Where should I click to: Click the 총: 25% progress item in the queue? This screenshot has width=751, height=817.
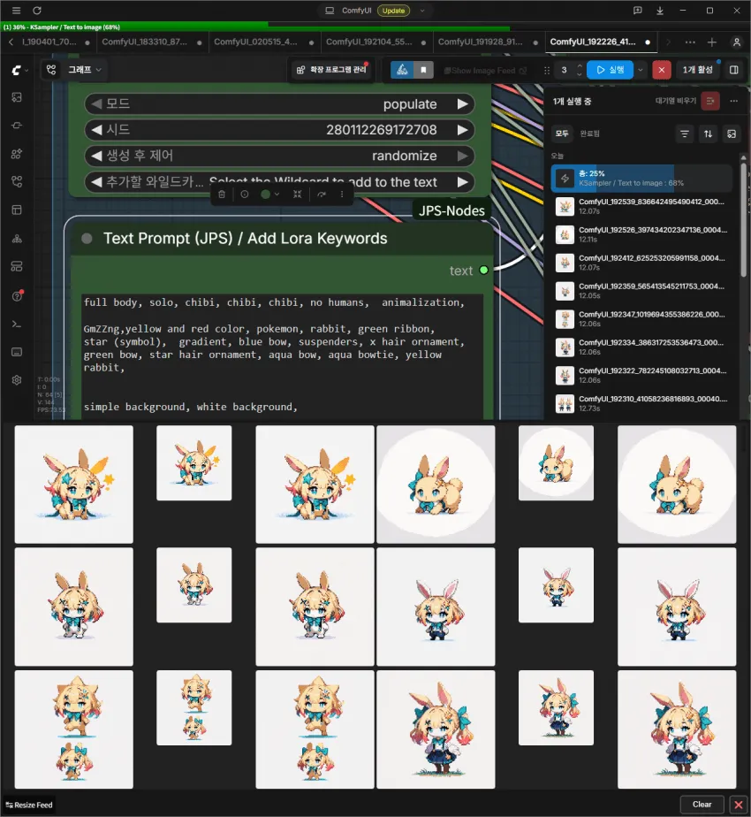(641, 179)
